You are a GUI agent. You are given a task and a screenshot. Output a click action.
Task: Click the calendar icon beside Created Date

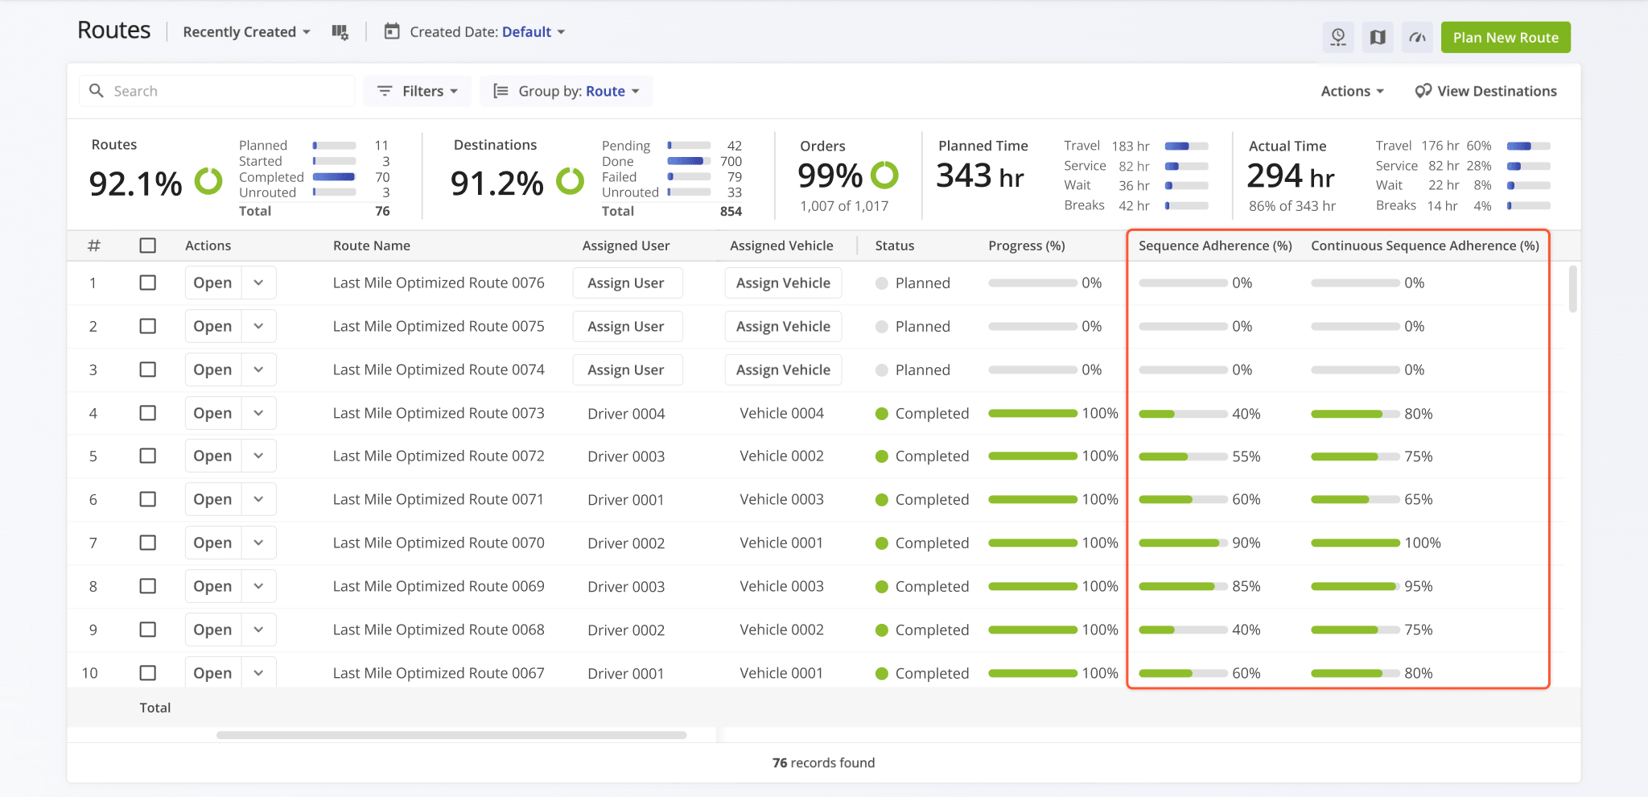(x=392, y=32)
